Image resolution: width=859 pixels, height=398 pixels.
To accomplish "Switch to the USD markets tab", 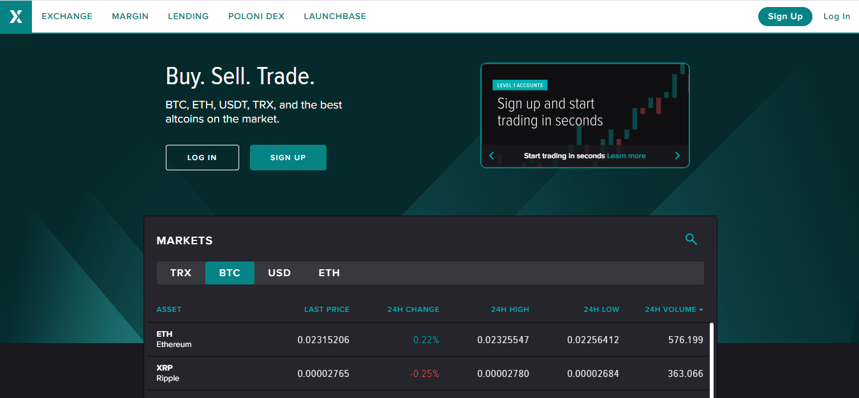I will click(279, 273).
